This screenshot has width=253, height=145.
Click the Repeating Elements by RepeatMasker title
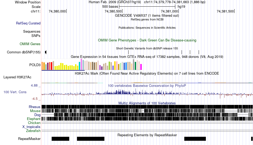(147, 135)
